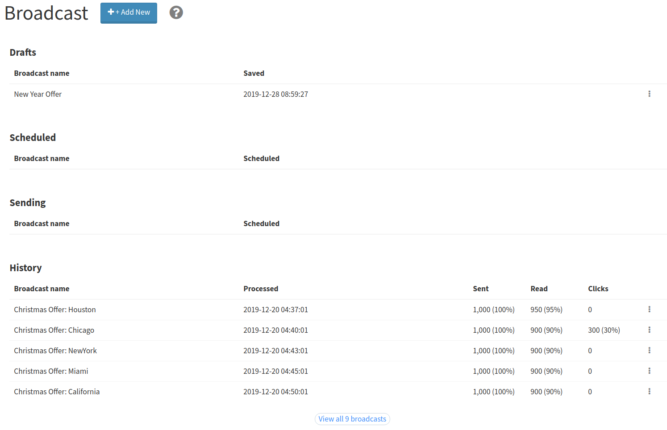
Task: Click the Sent value in the Houston row
Action: tap(494, 310)
